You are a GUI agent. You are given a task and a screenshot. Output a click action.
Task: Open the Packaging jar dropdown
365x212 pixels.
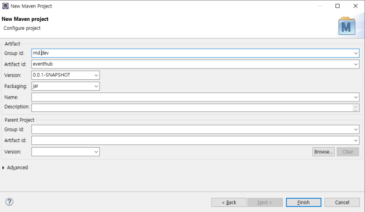pyautogui.click(x=96, y=86)
